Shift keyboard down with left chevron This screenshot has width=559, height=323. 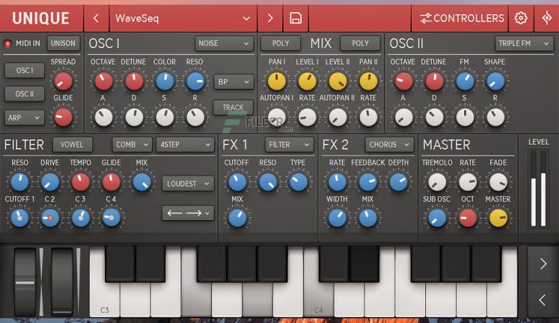[542, 300]
